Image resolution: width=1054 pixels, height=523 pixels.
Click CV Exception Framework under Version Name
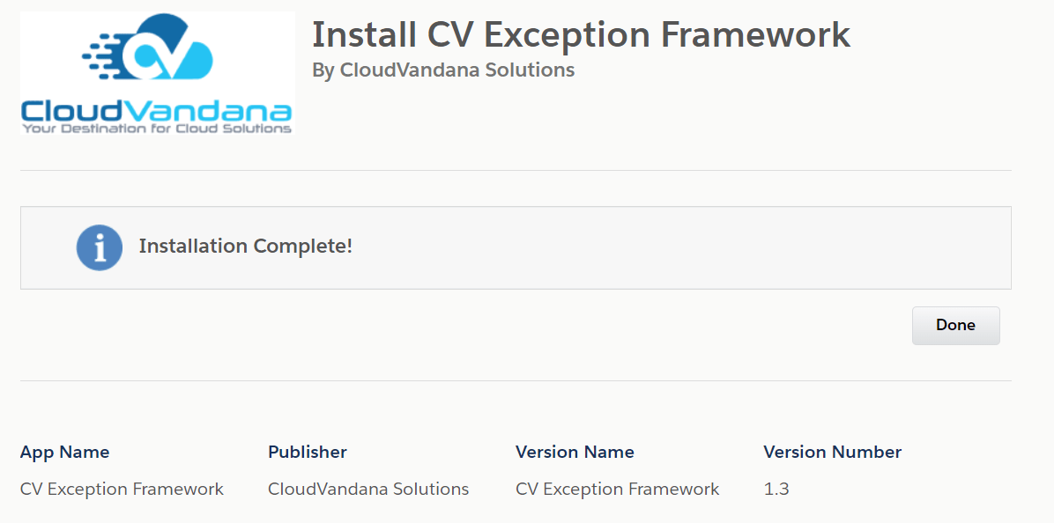pyautogui.click(x=617, y=489)
